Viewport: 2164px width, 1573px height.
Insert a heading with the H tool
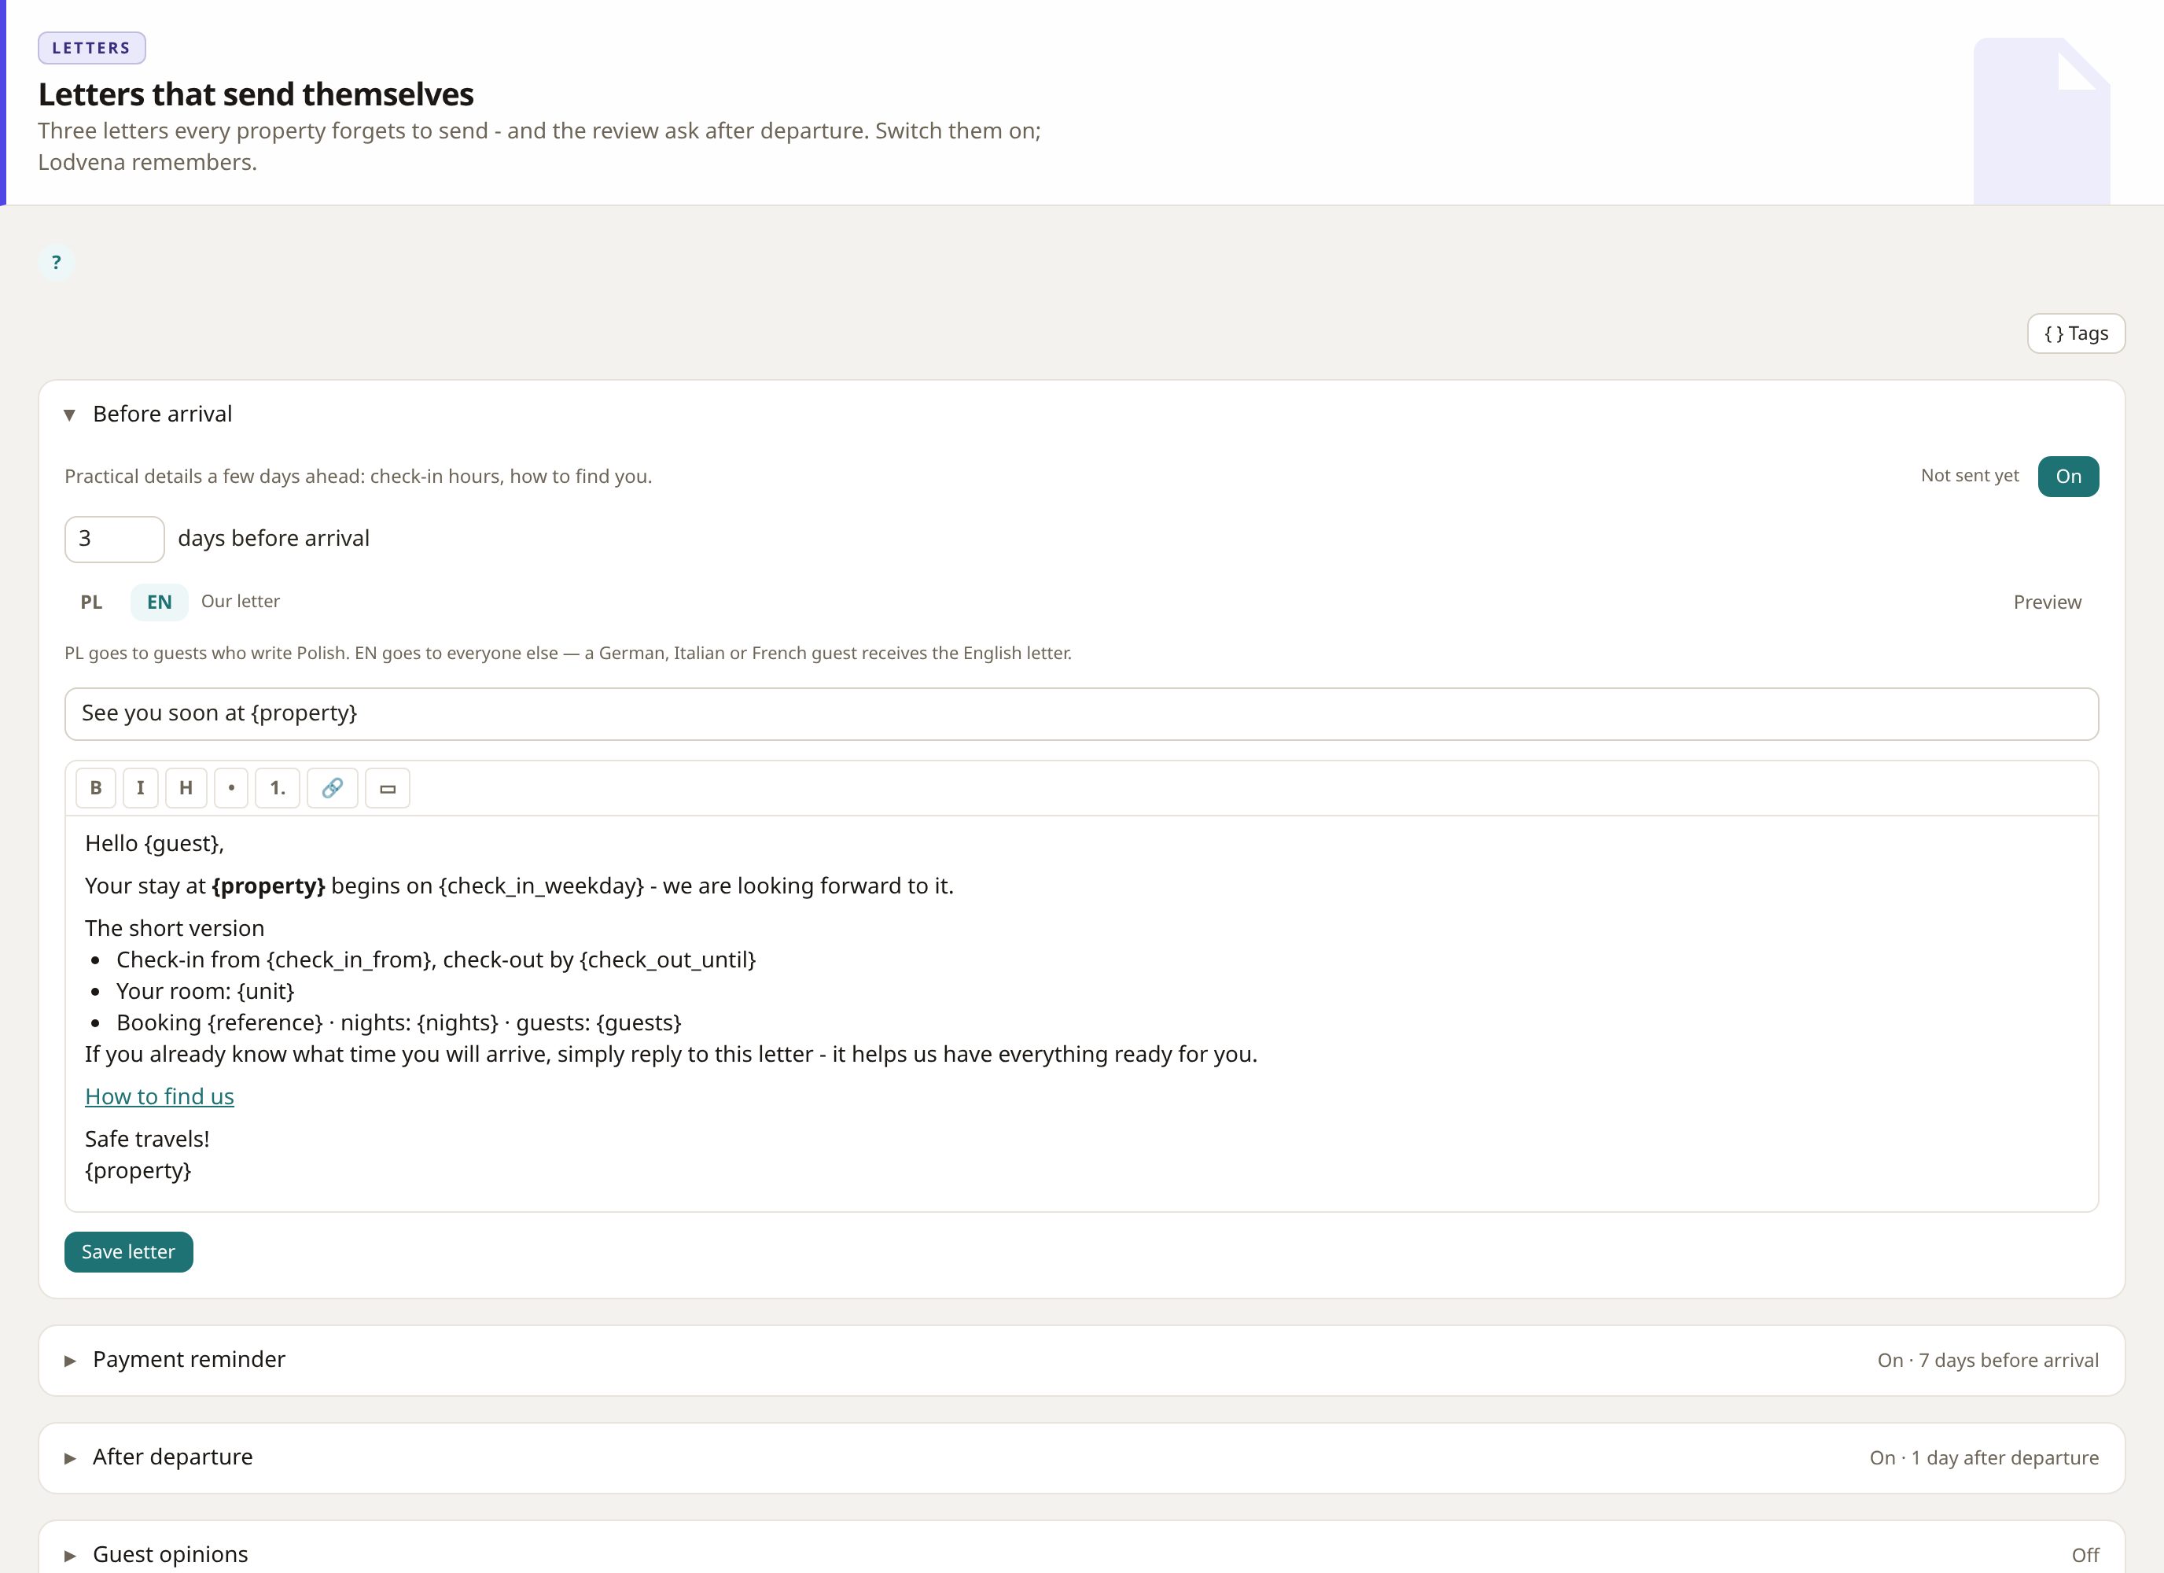coord(186,788)
